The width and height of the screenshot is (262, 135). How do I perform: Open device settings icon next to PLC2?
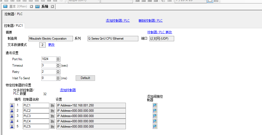click(53, 111)
